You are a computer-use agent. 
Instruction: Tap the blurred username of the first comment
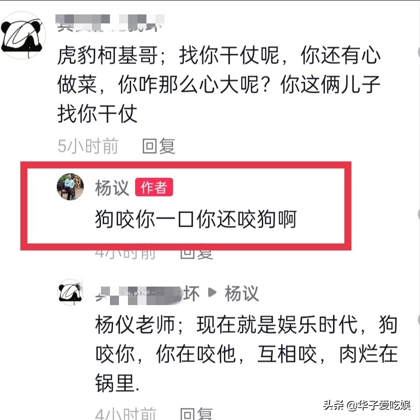tap(110, 23)
